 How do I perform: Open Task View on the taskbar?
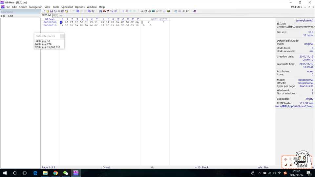click(25, 173)
